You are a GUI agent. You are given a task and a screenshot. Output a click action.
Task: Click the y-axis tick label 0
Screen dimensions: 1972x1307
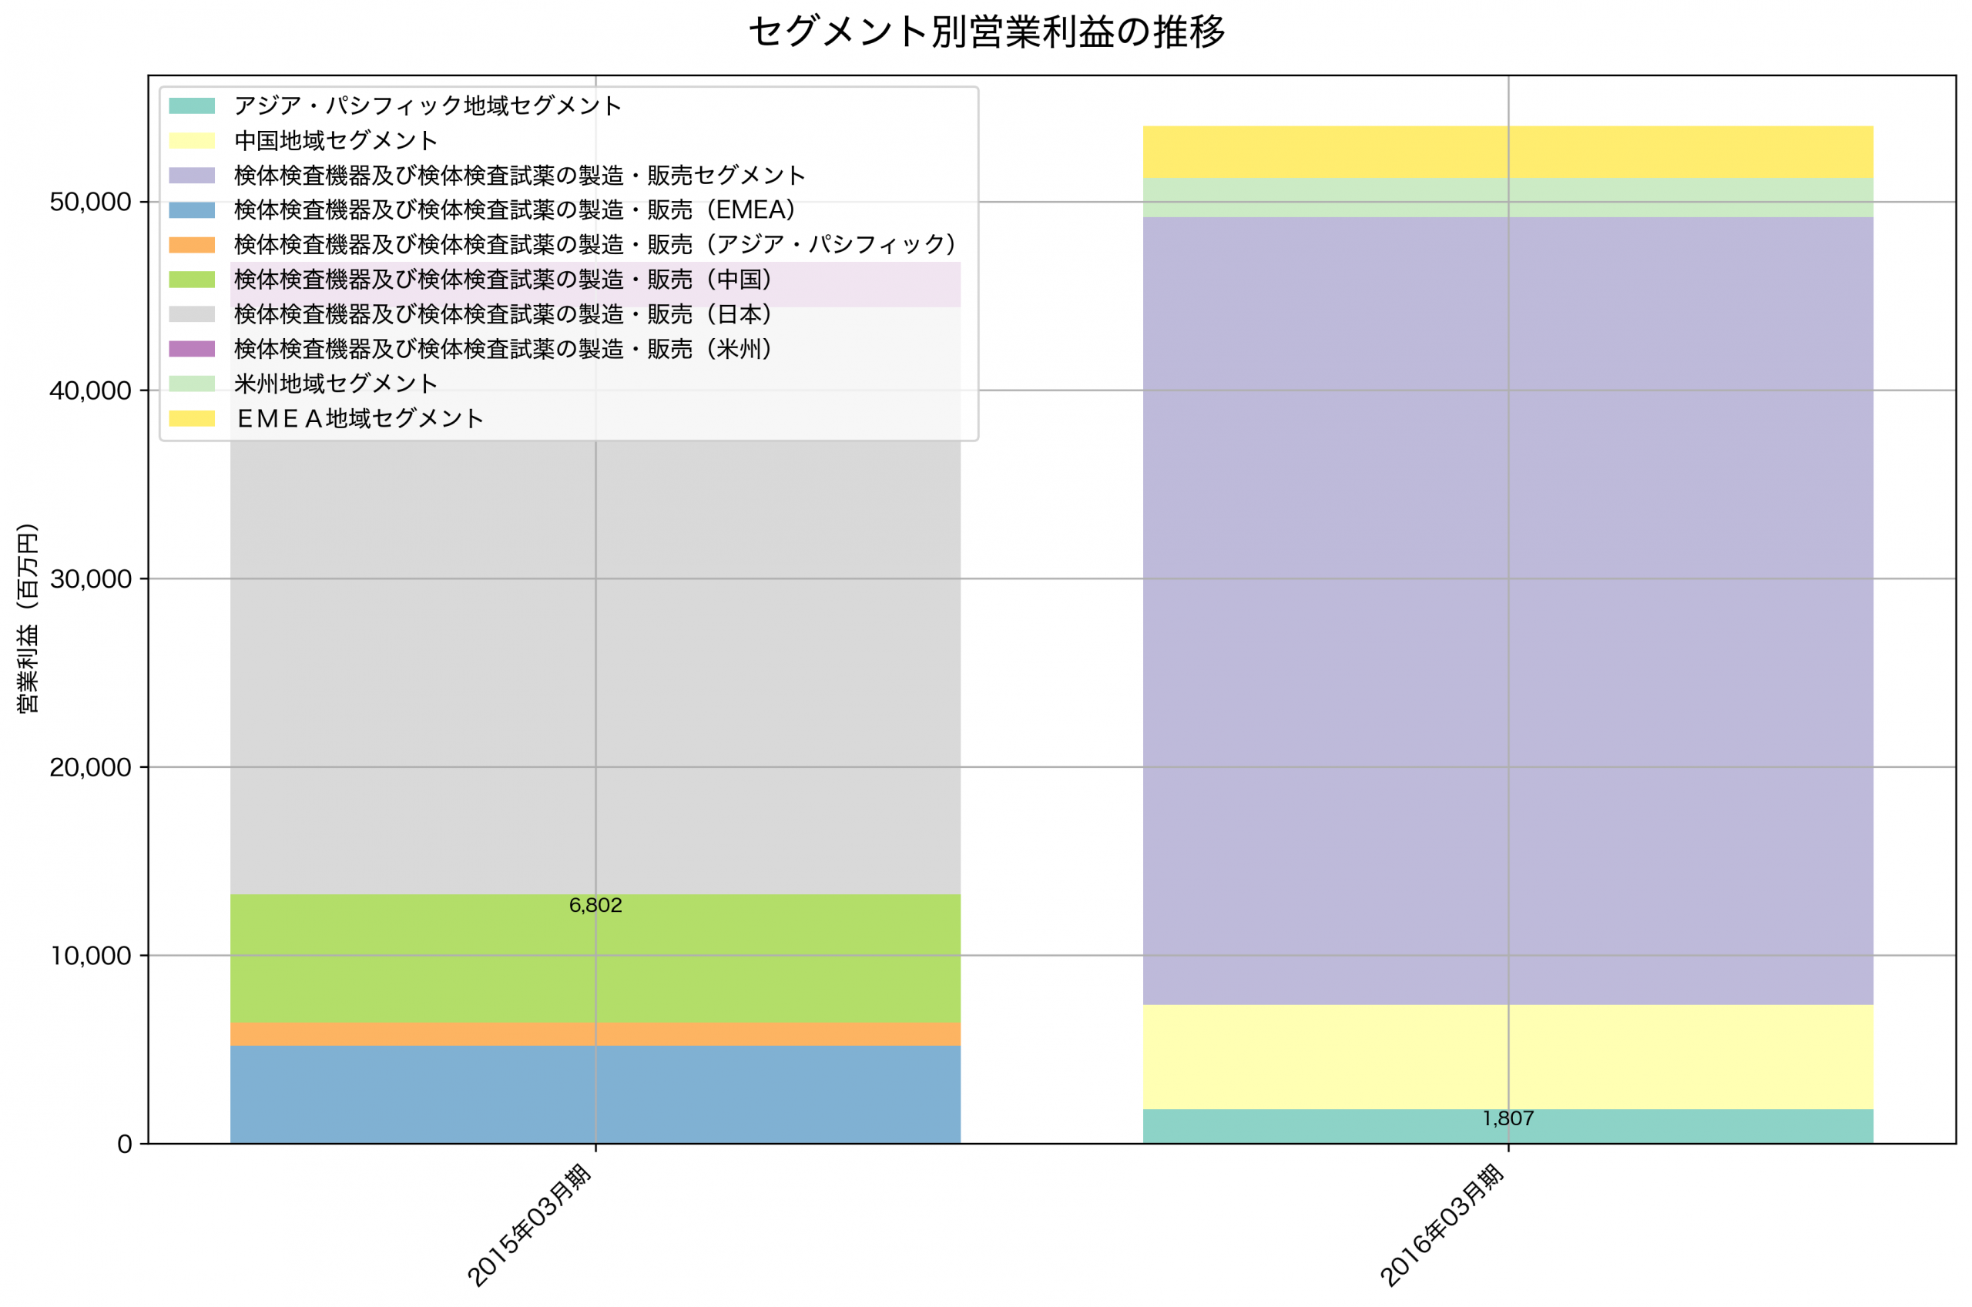pyautogui.click(x=124, y=1144)
